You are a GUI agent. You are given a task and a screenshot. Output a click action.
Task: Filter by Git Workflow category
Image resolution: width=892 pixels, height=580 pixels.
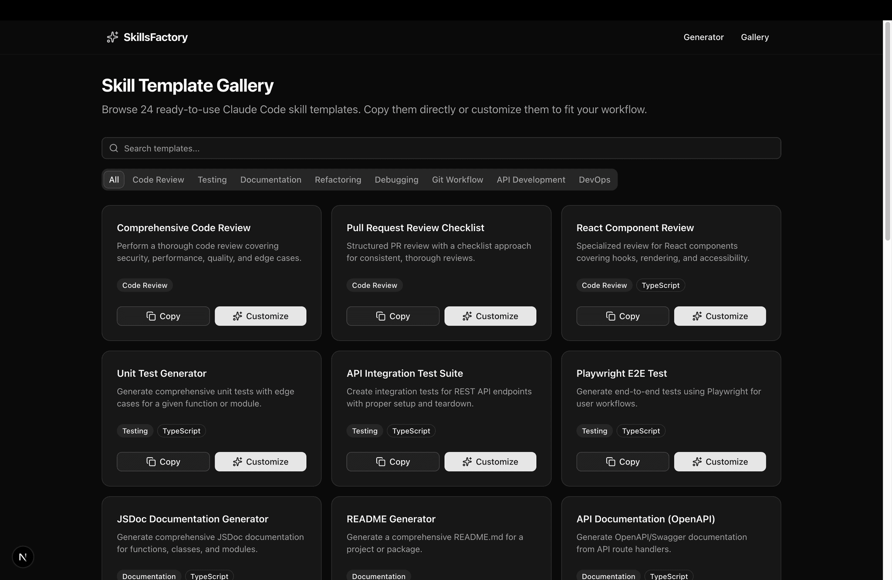[x=457, y=180]
